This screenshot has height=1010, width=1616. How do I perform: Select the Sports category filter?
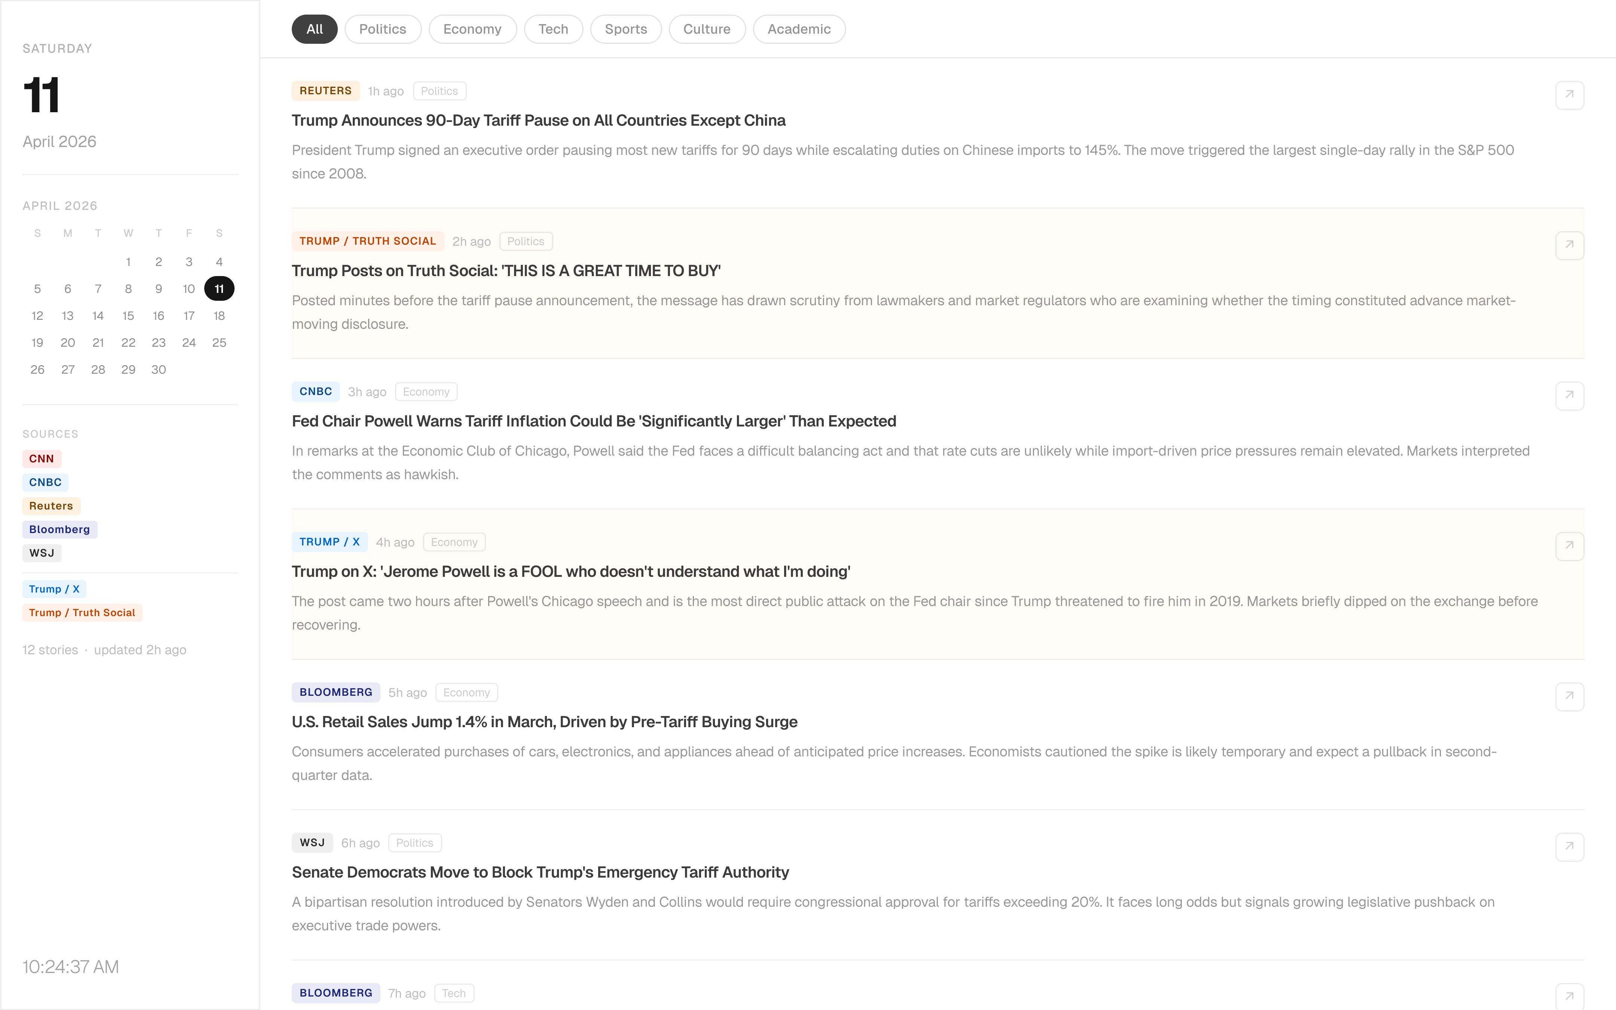626,29
